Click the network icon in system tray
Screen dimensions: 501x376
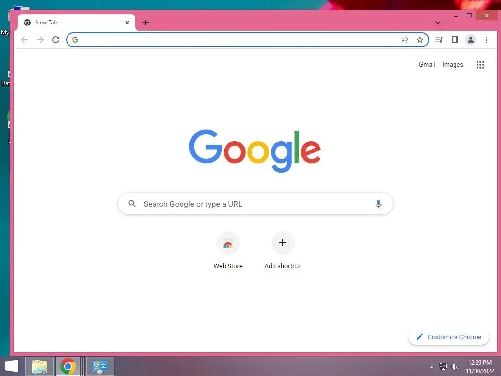pos(443,366)
